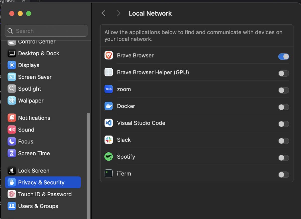Open the Lock Screen settings
Screen dimensions: 301x219
tap(43, 170)
